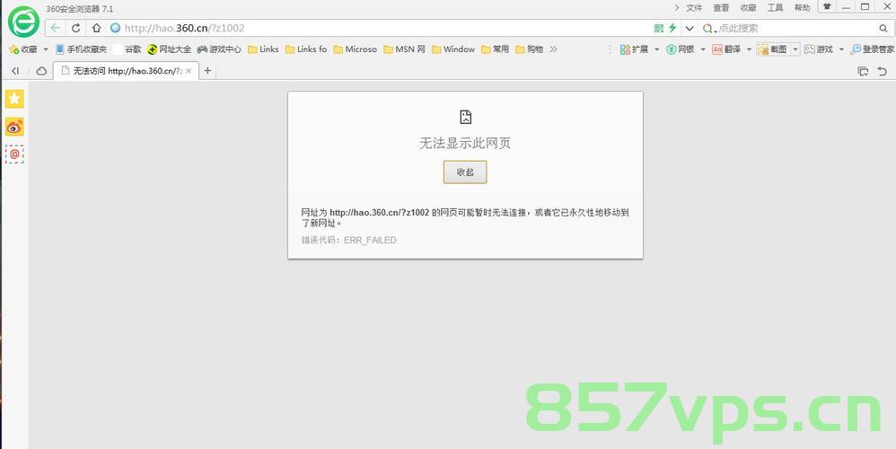This screenshot has width=896, height=449.
Task: Open the Window bookmark folder
Action: click(453, 49)
